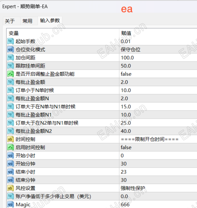Screen dimensions: 197x208
Task: Click the icon beside 订单大于在N单与N1单时候
Action: coord(11,106)
